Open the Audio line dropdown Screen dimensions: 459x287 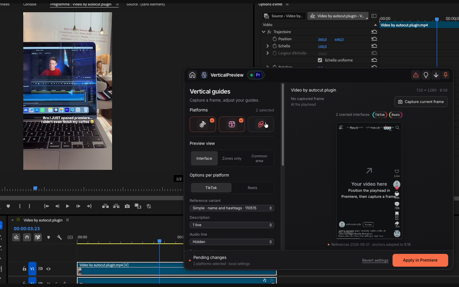(232, 242)
